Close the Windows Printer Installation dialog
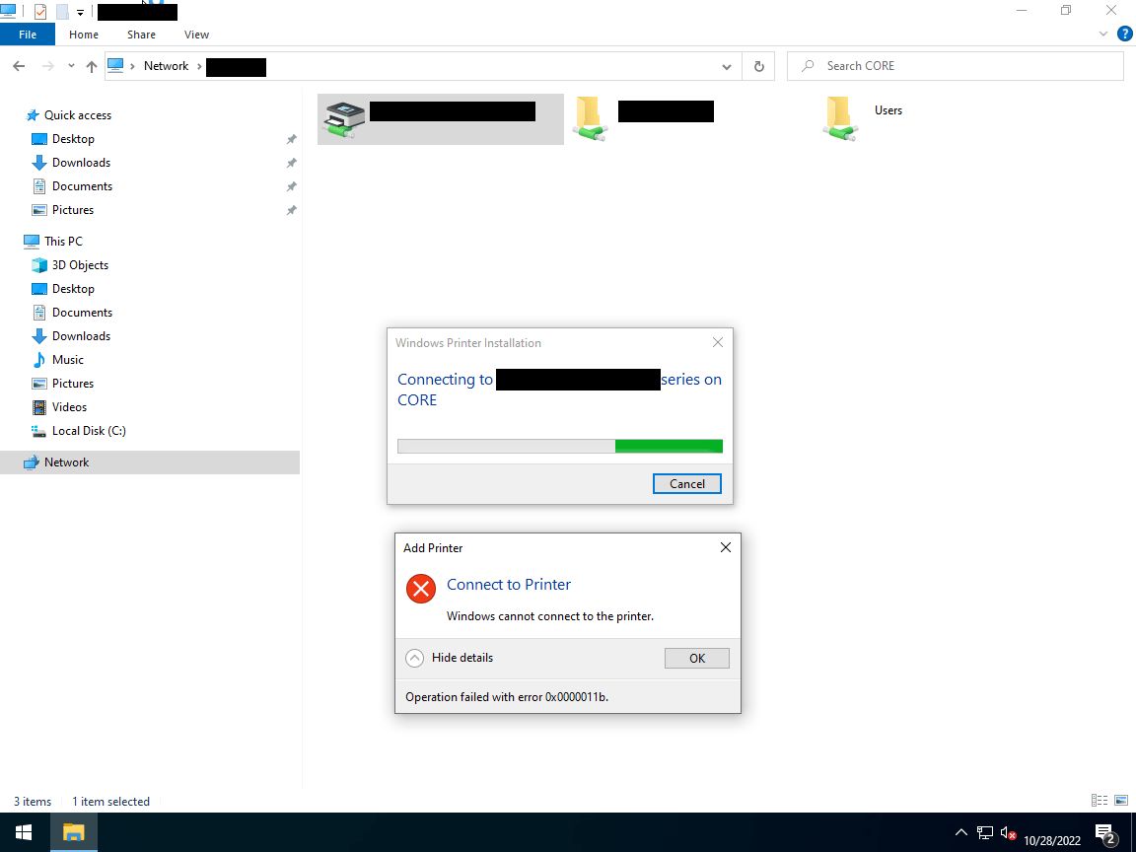Screen dimensions: 1136x852 [717, 343]
